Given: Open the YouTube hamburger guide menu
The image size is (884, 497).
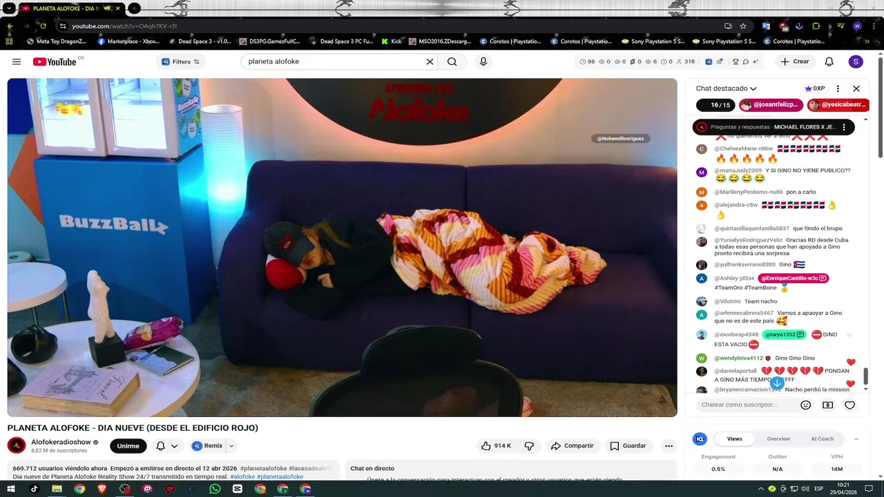Looking at the screenshot, I should [x=17, y=61].
